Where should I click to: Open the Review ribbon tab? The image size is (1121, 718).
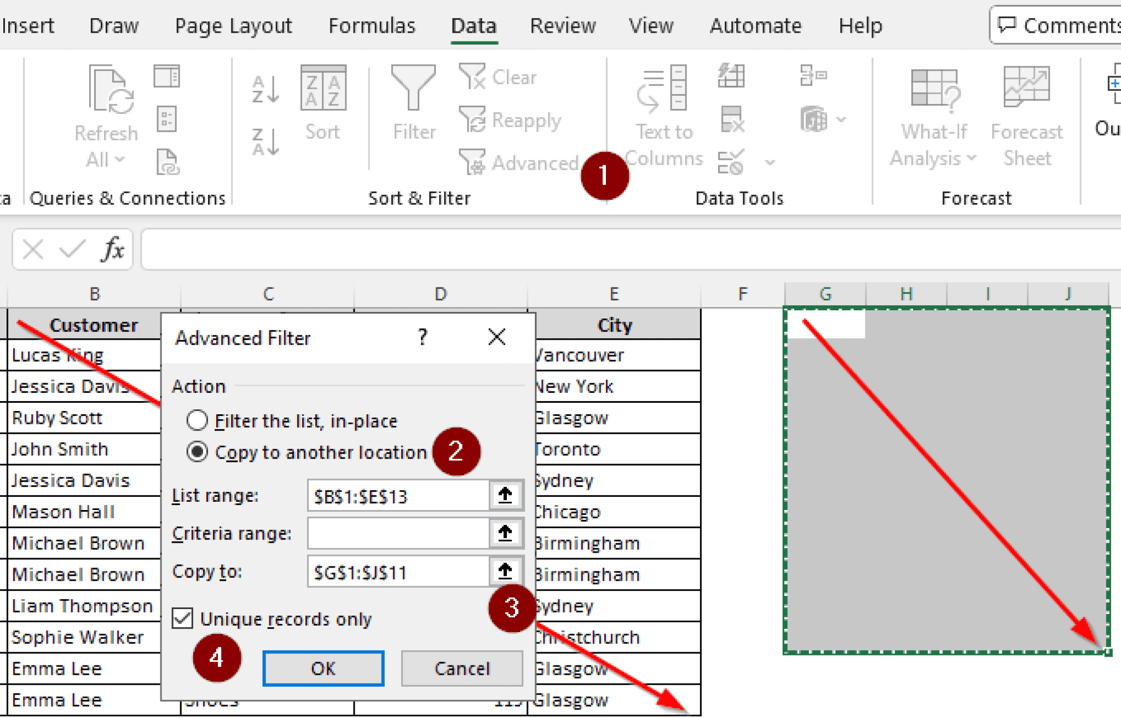(x=563, y=25)
